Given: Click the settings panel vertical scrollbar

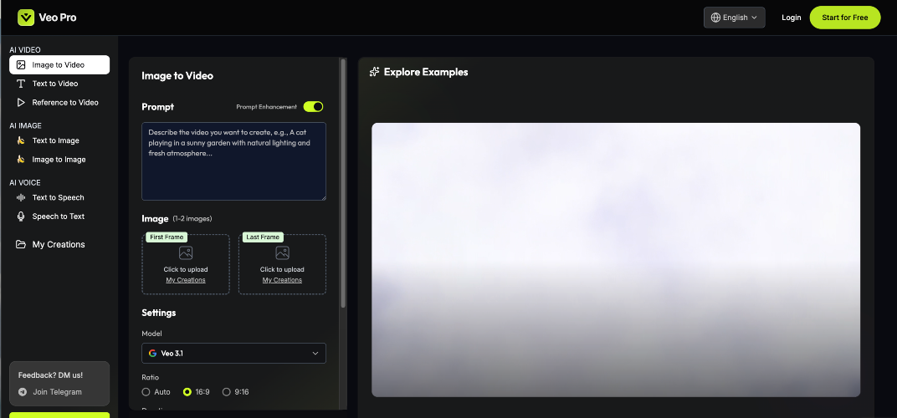Looking at the screenshot, I should (x=343, y=183).
